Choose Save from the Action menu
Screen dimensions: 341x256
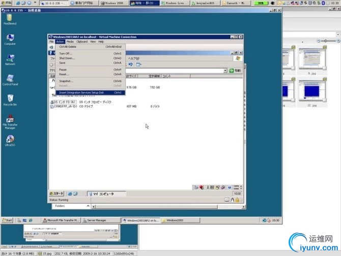pyautogui.click(x=91, y=63)
